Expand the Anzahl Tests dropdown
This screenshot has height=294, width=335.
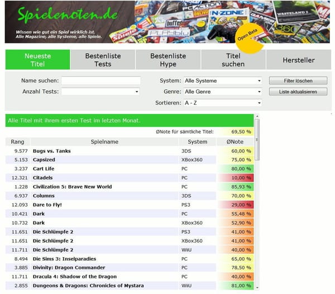click(100, 91)
